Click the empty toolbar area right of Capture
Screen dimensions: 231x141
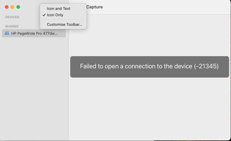(166, 7)
